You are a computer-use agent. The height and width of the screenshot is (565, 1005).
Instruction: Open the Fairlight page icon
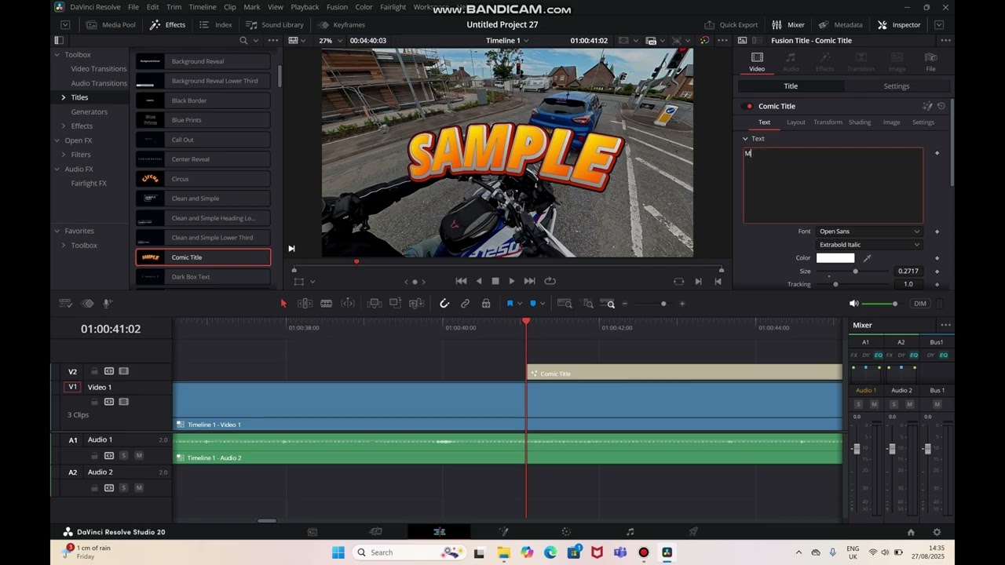click(630, 532)
